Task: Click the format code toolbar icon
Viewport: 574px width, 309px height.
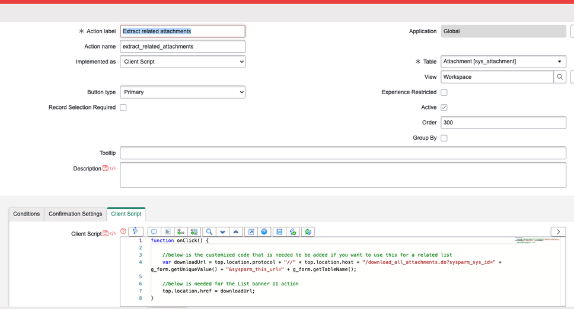Action: pyautogui.click(x=168, y=231)
